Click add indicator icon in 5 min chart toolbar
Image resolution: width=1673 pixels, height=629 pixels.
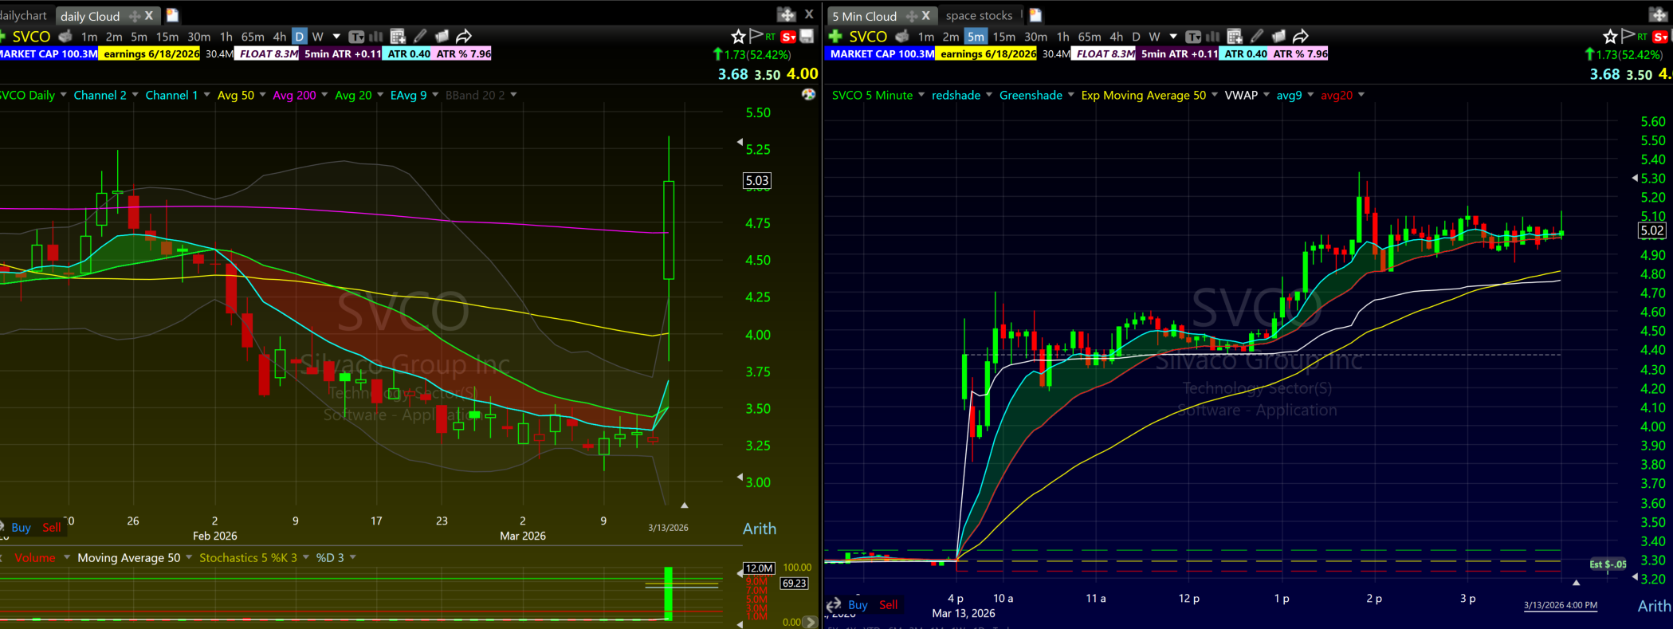pos(1235,37)
